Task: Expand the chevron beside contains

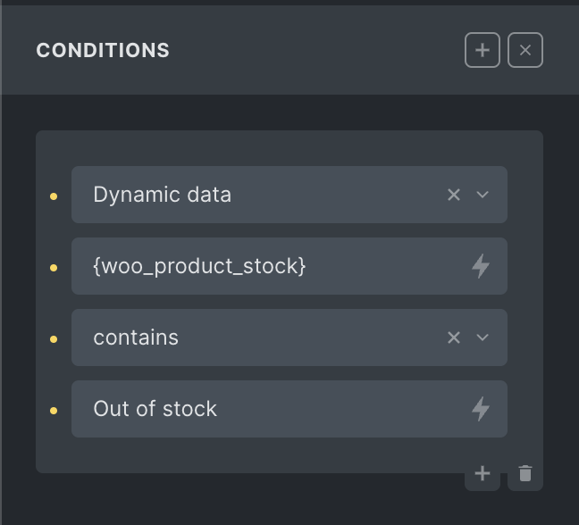Action: (x=482, y=337)
